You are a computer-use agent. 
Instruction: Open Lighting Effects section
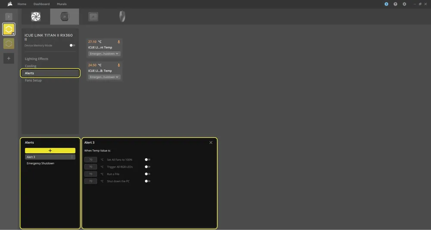(37, 58)
